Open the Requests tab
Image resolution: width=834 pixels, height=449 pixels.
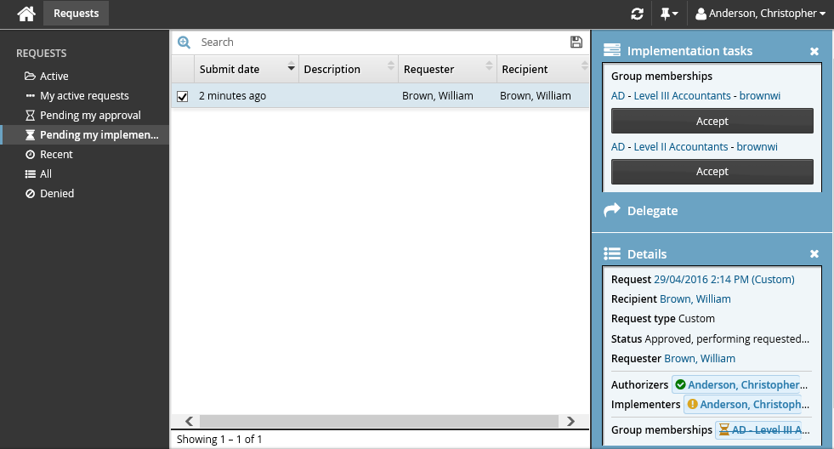pos(76,14)
